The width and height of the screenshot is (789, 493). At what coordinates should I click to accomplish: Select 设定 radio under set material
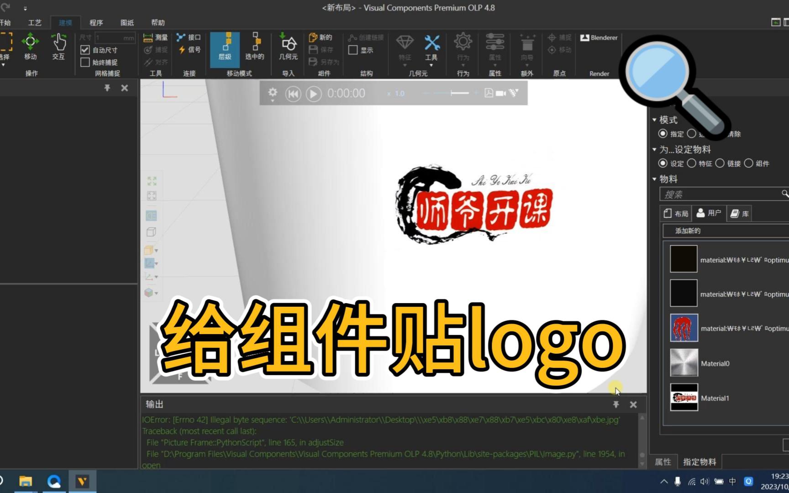[x=663, y=163]
